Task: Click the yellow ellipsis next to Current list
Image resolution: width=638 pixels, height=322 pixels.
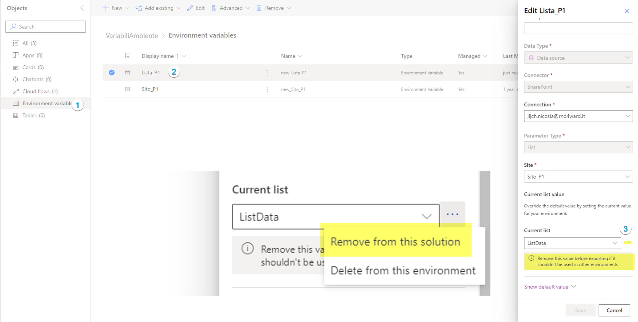Action: (x=627, y=242)
